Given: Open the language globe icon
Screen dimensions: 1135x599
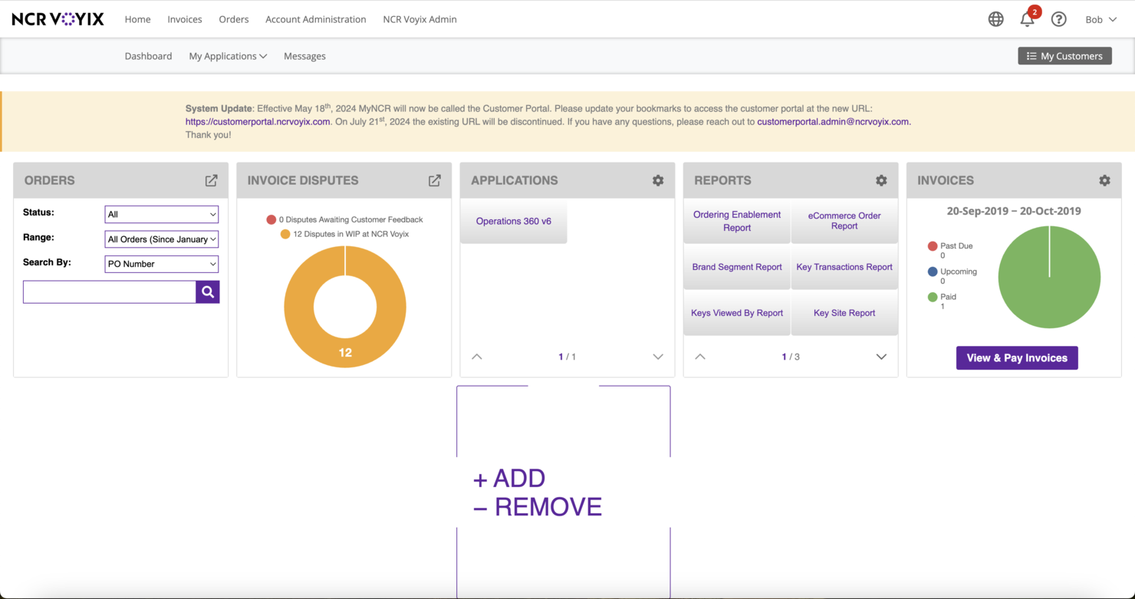Looking at the screenshot, I should click(995, 19).
